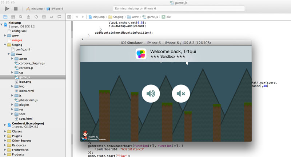291x157 pixels.
Task: Select phaser.min.js file
Action: [28, 100]
